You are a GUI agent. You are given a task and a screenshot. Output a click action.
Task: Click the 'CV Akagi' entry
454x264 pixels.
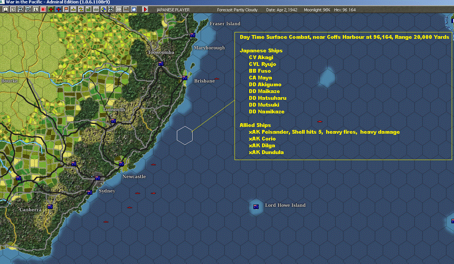click(x=261, y=57)
